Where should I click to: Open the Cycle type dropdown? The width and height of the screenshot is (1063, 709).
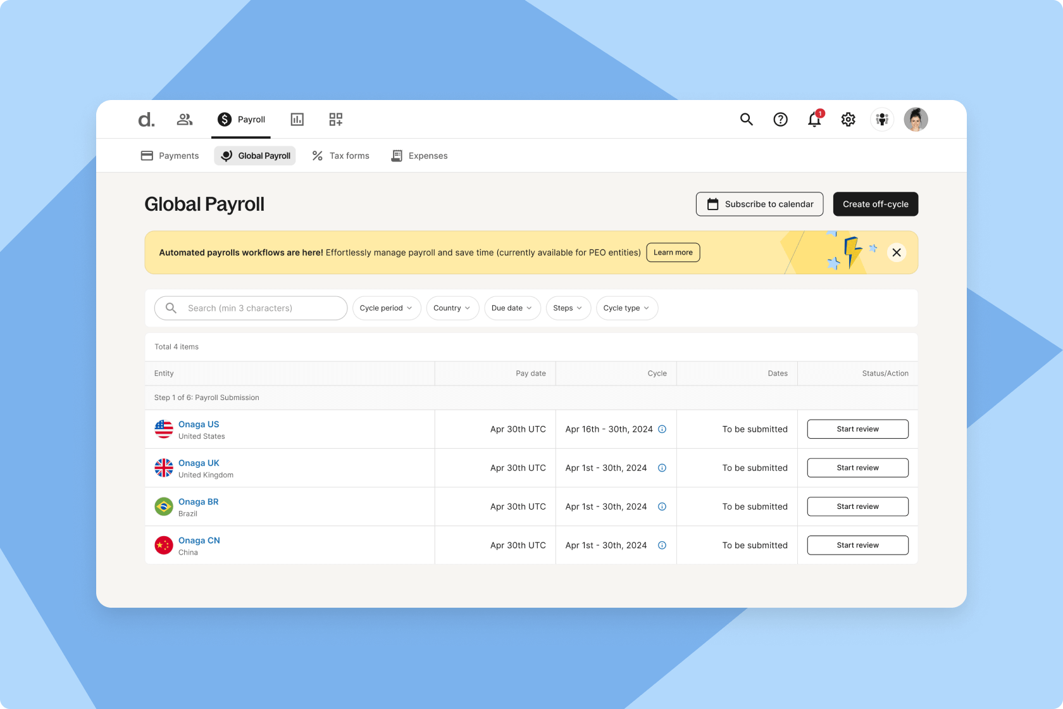point(626,308)
